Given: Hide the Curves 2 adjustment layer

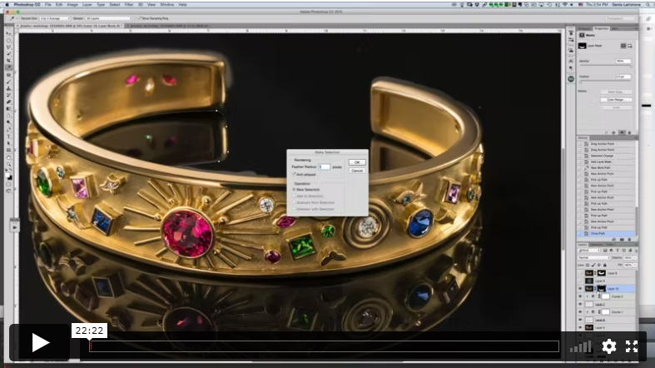Looking at the screenshot, I should point(580,296).
